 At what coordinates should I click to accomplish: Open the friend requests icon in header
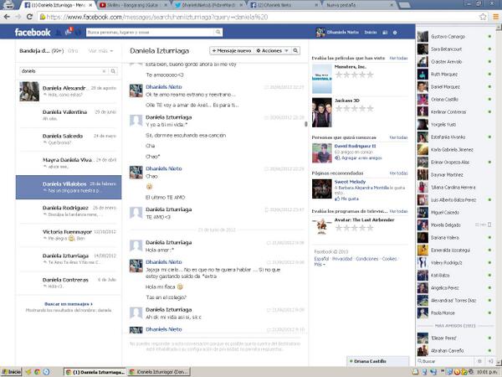[59, 32]
